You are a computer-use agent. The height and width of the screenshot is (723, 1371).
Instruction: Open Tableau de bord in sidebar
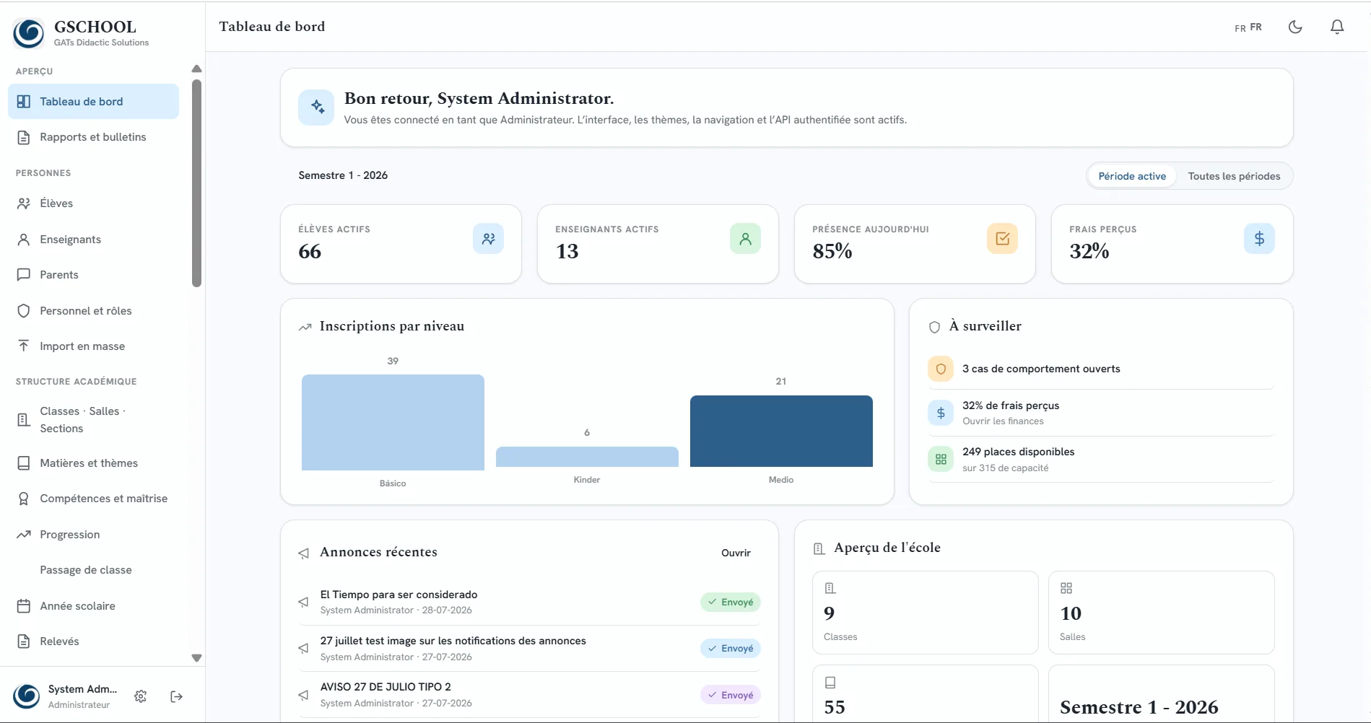click(93, 102)
